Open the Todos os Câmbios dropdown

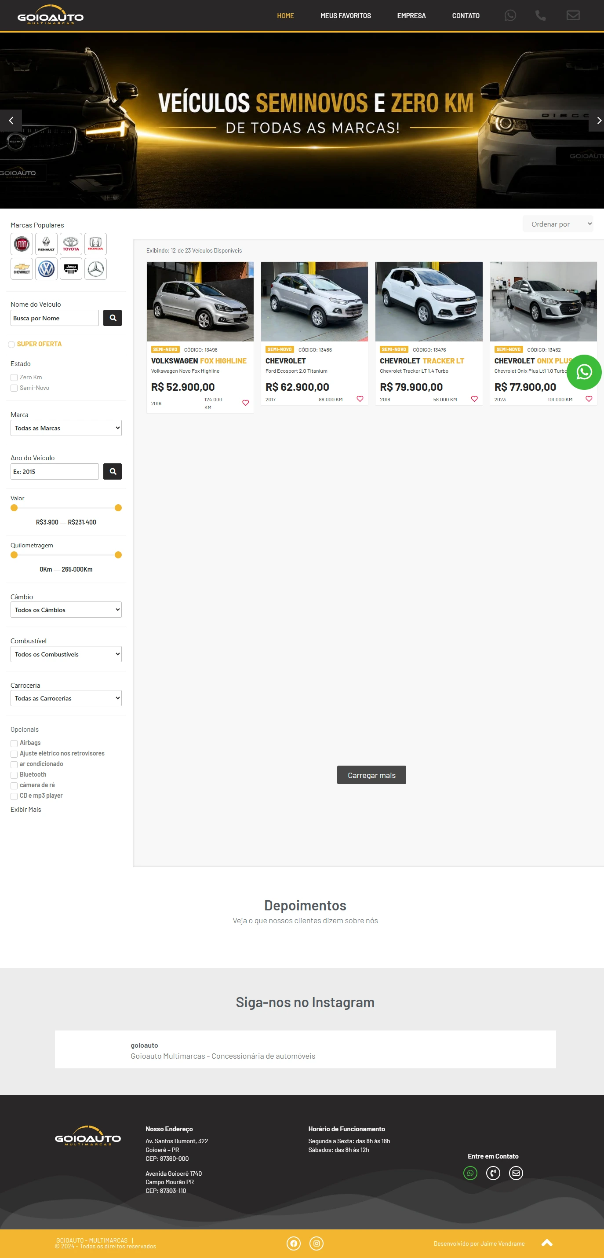(x=66, y=609)
